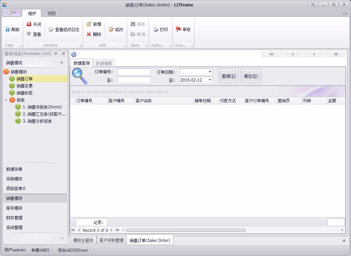This screenshot has width=351, height=256.
Task: Select the 数据查询 tab
Action: tap(82, 63)
